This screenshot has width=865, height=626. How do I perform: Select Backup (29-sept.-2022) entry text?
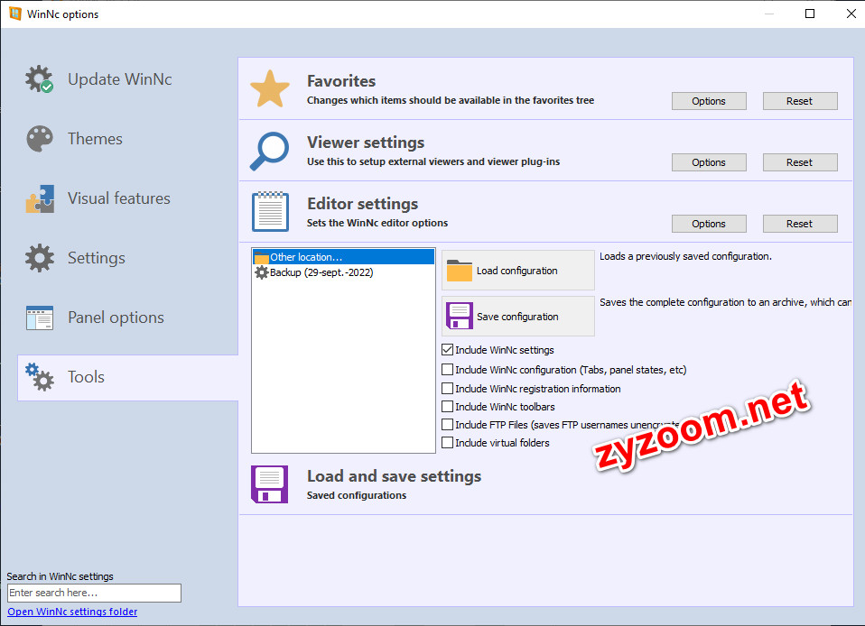click(321, 272)
